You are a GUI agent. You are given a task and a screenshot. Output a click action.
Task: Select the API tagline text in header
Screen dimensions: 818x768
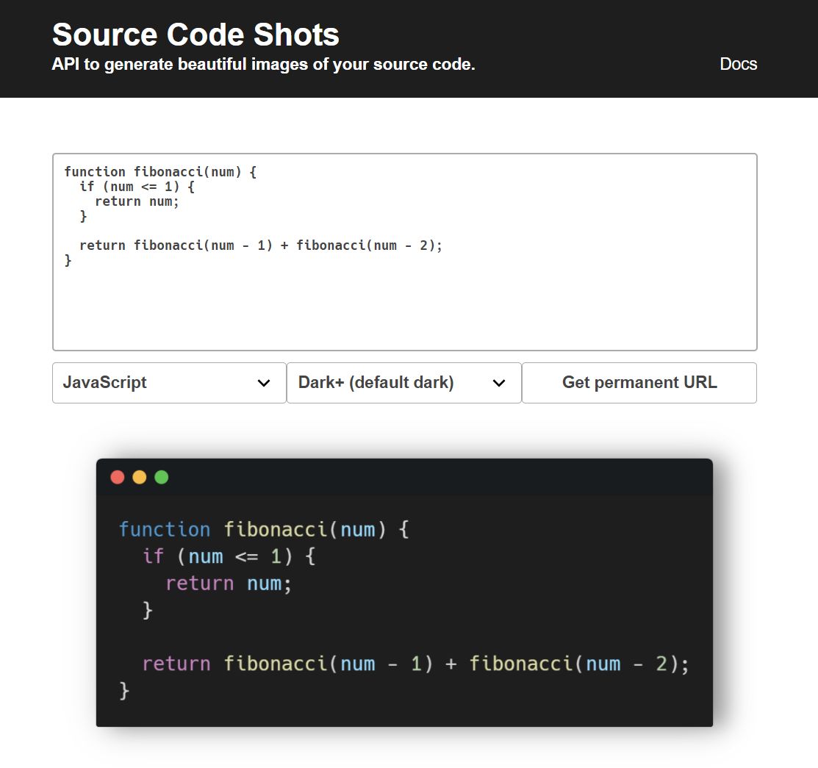click(262, 64)
